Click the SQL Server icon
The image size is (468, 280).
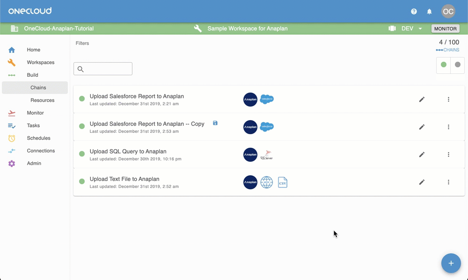(267, 155)
